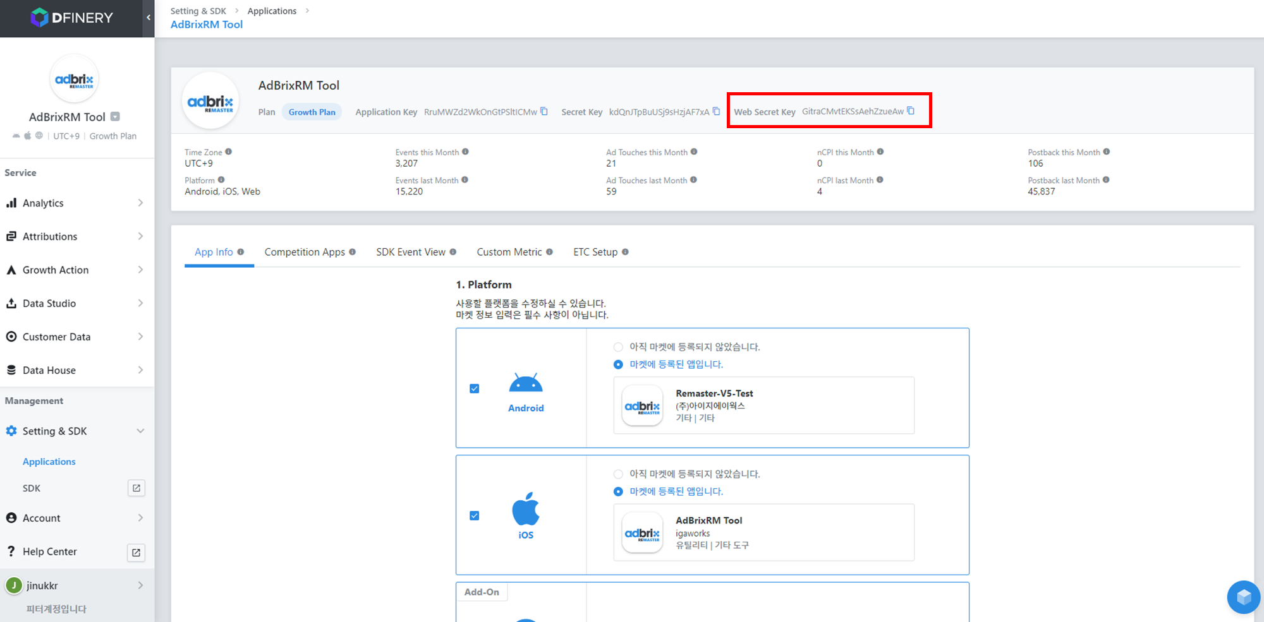
Task: Copy the Secret Key
Action: click(716, 111)
